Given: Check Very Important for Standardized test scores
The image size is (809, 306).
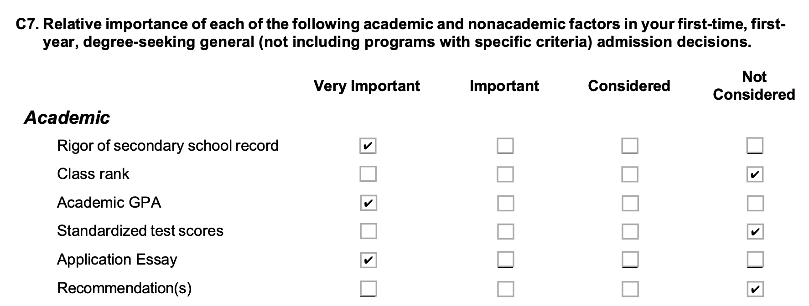Looking at the screenshot, I should 368,231.
